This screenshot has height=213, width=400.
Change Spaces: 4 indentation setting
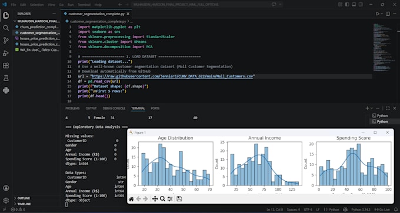(x=294, y=209)
